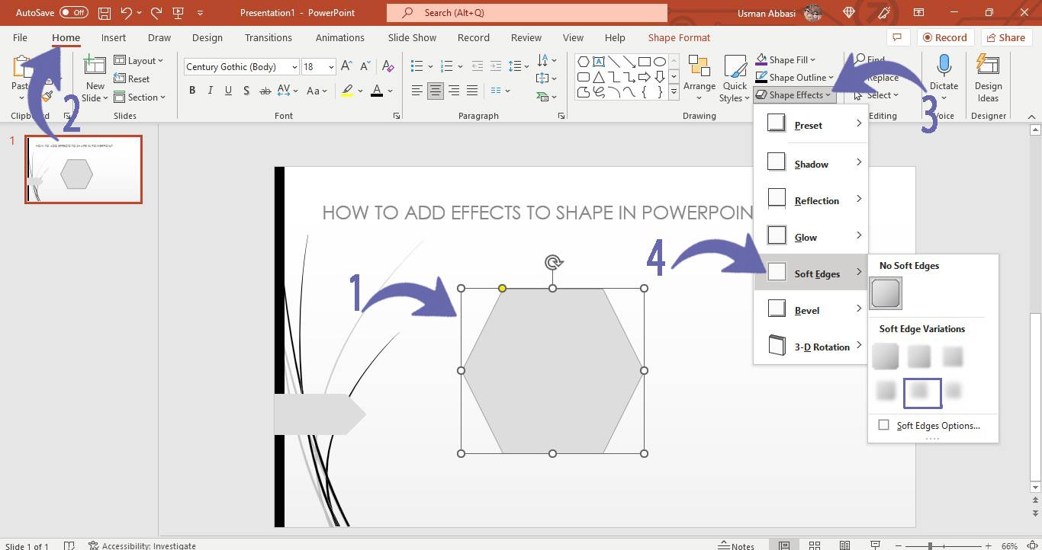Click the Undo arrow icon
This screenshot has width=1042, height=550.
tap(127, 13)
